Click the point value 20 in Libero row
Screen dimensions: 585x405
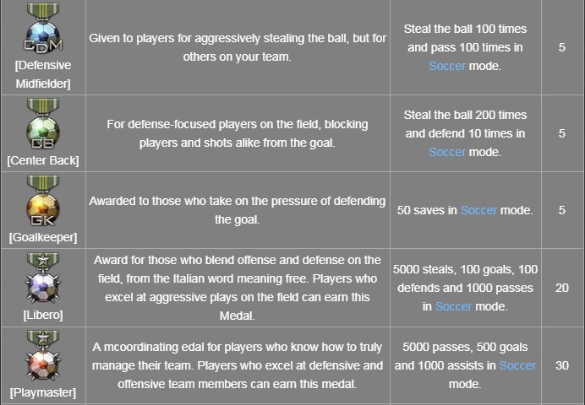pyautogui.click(x=562, y=288)
